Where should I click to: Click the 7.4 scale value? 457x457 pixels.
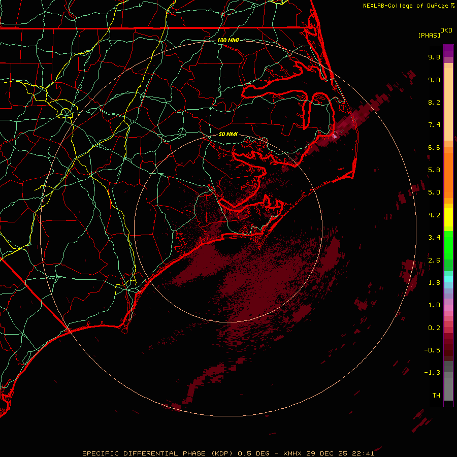pyautogui.click(x=434, y=125)
